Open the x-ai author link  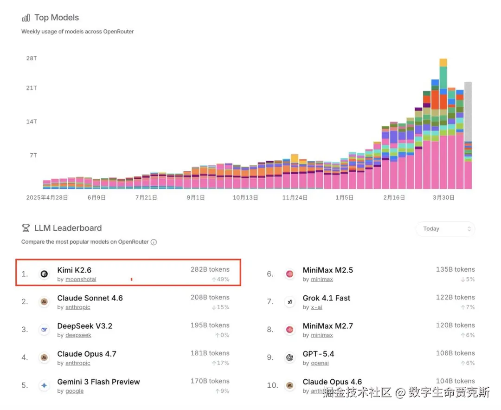pyautogui.click(x=316, y=307)
